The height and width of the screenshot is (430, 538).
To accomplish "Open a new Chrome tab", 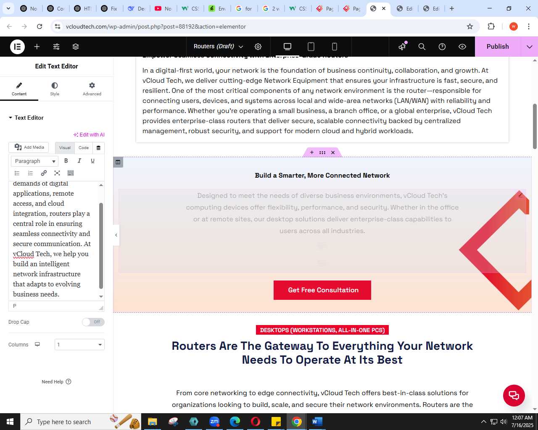I will 452,8.
